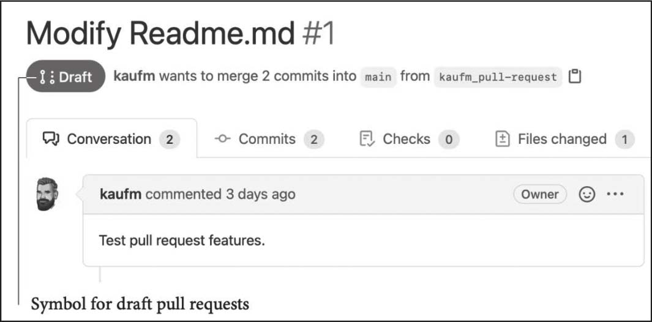This screenshot has height=322, width=652.
Task: Open the three-dot comment options menu
Action: 615,195
